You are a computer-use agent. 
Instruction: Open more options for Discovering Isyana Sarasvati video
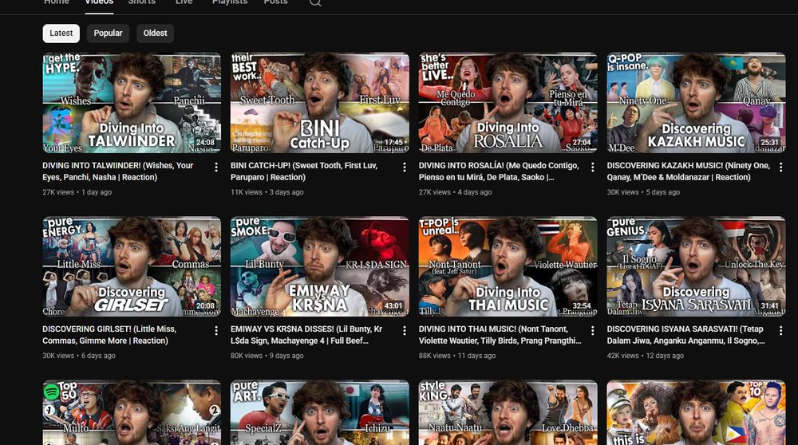pos(780,331)
